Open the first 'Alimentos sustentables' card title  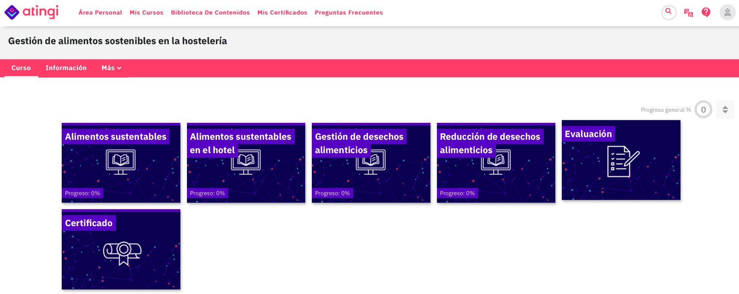(x=116, y=136)
